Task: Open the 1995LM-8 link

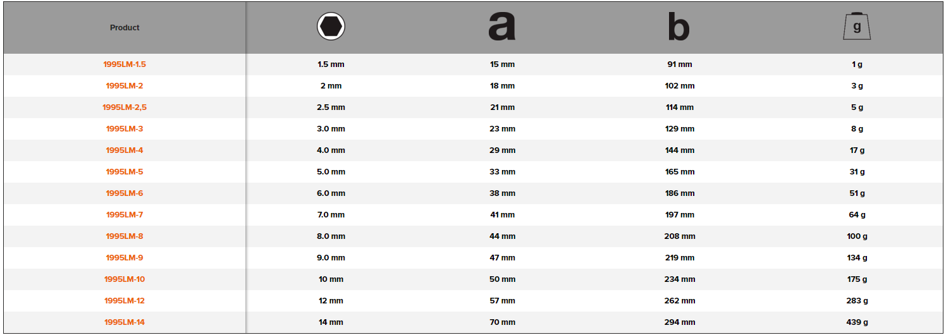Action: pyautogui.click(x=125, y=236)
